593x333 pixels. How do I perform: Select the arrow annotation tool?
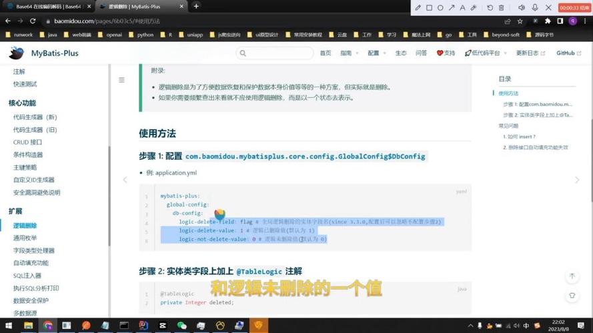click(452, 7)
